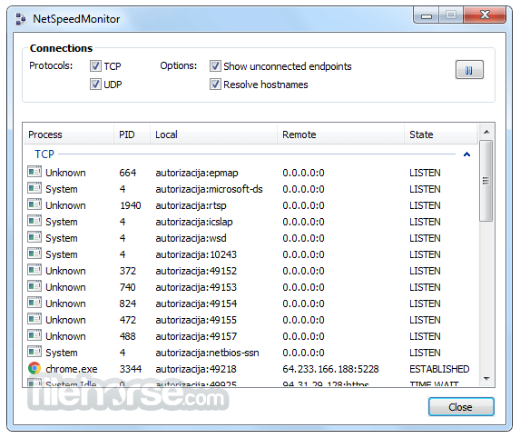Click process icon for PID 1940 row
This screenshot has width=520, height=438.
coord(34,204)
